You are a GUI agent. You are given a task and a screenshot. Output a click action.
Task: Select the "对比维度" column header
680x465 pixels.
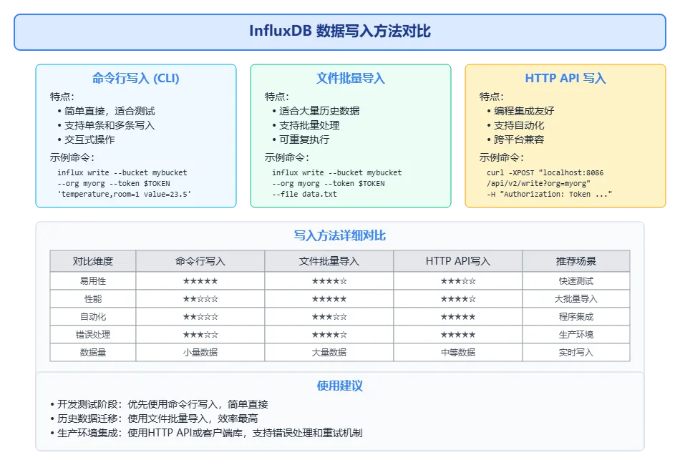tap(93, 261)
